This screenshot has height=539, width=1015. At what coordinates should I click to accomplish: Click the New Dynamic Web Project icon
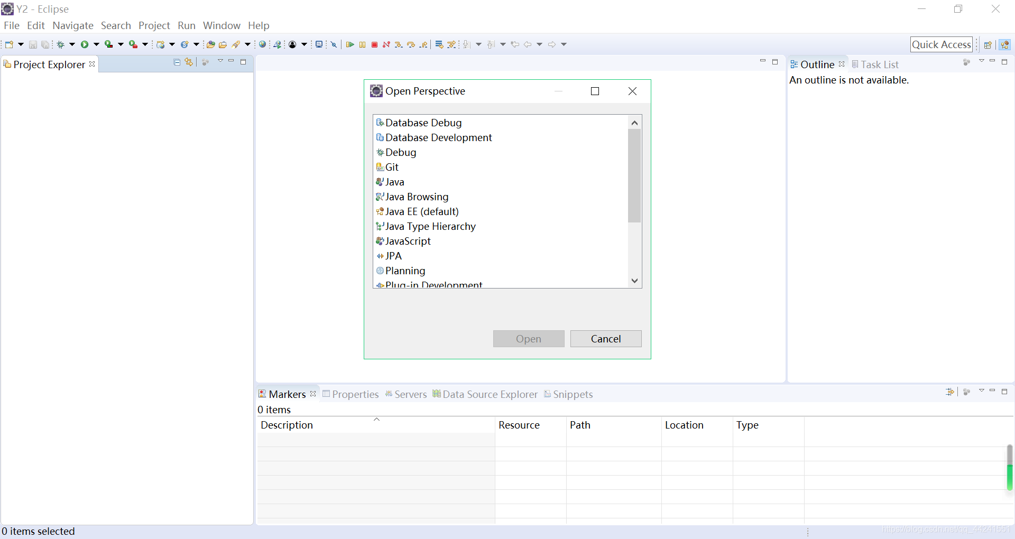[161, 44]
